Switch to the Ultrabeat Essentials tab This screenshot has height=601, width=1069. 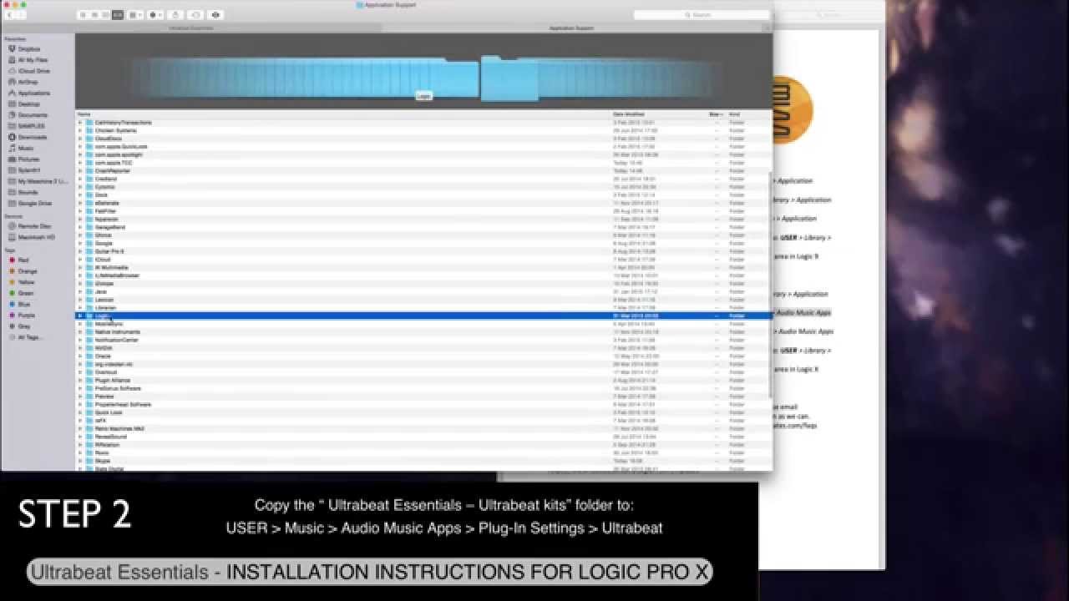coord(191,28)
